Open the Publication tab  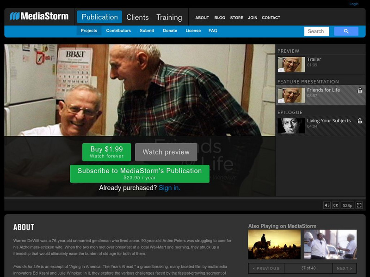[x=99, y=17]
